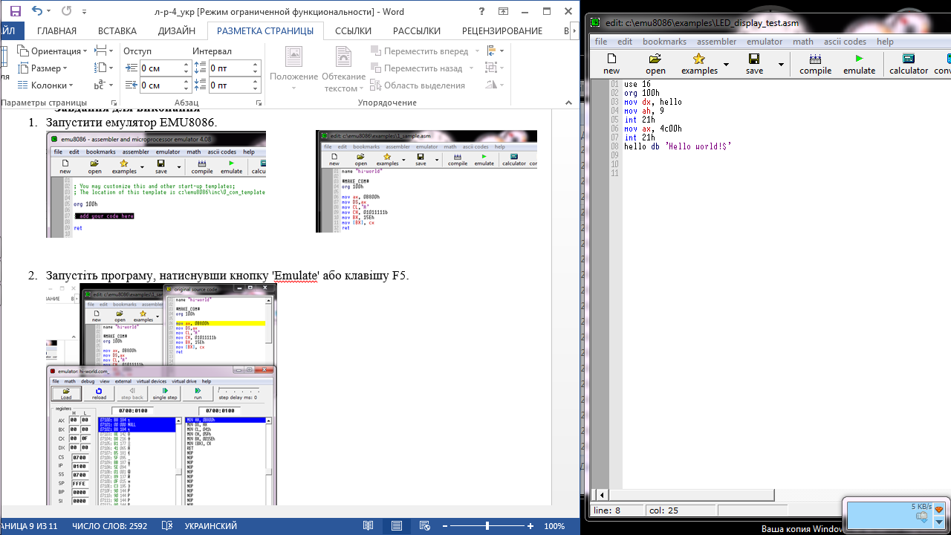
Task: Click the Rotate objects icon
Action: (x=495, y=85)
